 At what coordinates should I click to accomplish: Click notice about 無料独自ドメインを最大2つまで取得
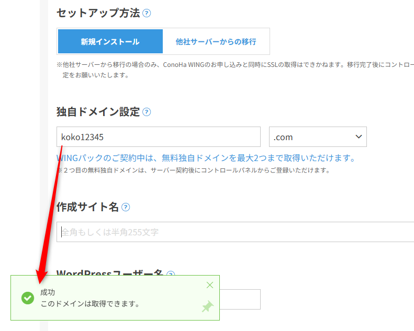click(x=206, y=158)
